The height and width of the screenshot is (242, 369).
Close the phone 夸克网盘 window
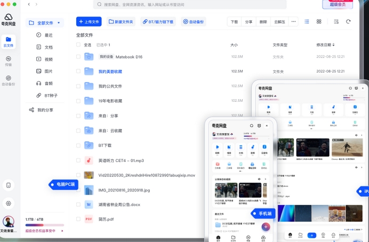(x=267, y=126)
